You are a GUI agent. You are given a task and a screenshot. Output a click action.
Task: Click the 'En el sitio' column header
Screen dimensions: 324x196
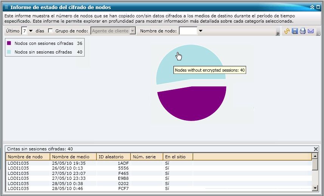(x=178, y=156)
